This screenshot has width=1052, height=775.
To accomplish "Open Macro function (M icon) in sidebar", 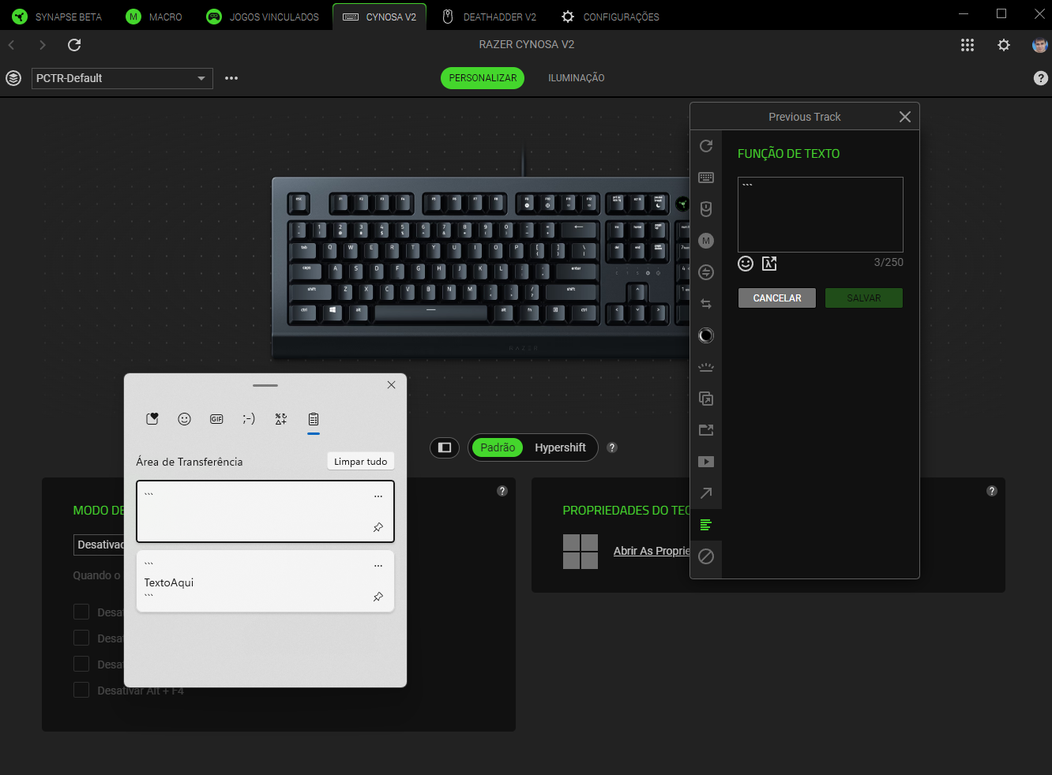I will 706,241.
